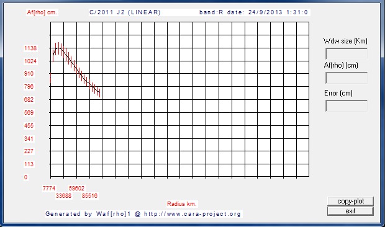Focus the Af(rho) (cm) field

pos(346,78)
